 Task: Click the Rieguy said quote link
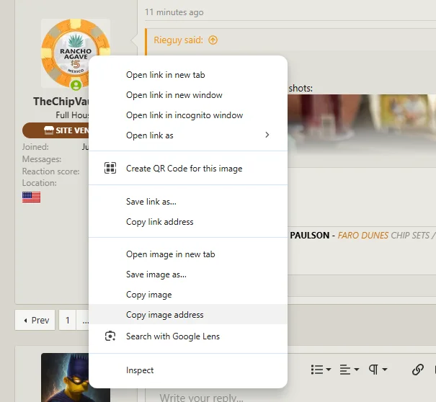(x=178, y=40)
